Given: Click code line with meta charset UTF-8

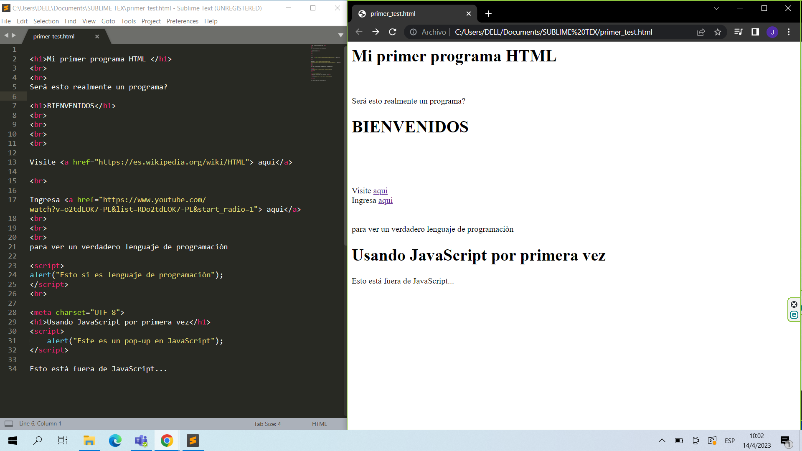Looking at the screenshot, I should (x=77, y=313).
